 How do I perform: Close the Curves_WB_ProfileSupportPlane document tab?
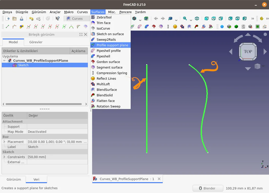pyautogui.click(x=159, y=179)
